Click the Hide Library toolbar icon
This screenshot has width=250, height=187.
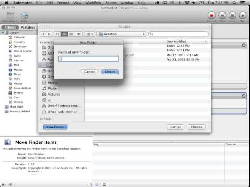coord(10,16)
